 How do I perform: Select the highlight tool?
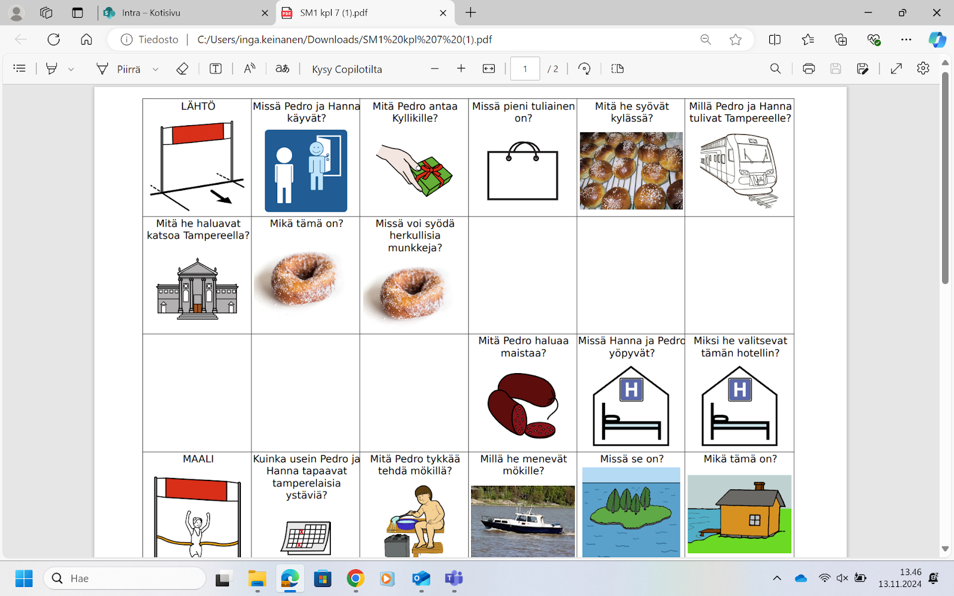tap(52, 69)
